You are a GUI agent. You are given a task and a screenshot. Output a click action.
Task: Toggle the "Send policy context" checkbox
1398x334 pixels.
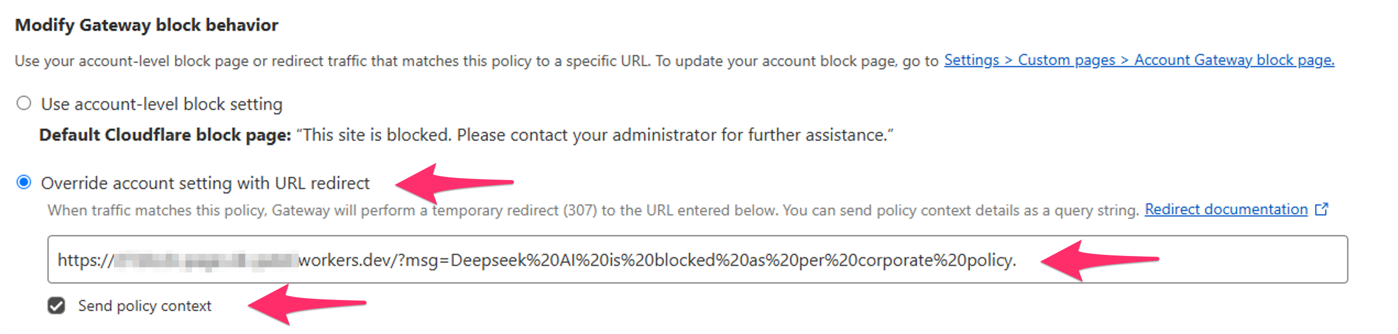pyautogui.click(x=56, y=305)
